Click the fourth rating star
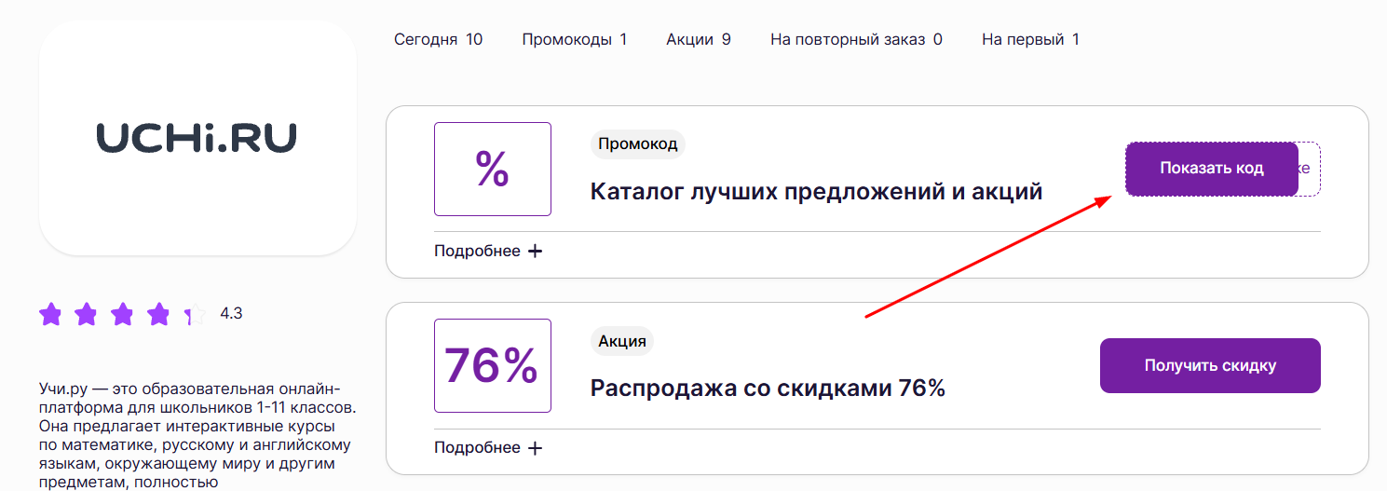This screenshot has height=491, width=1387. coord(158,314)
